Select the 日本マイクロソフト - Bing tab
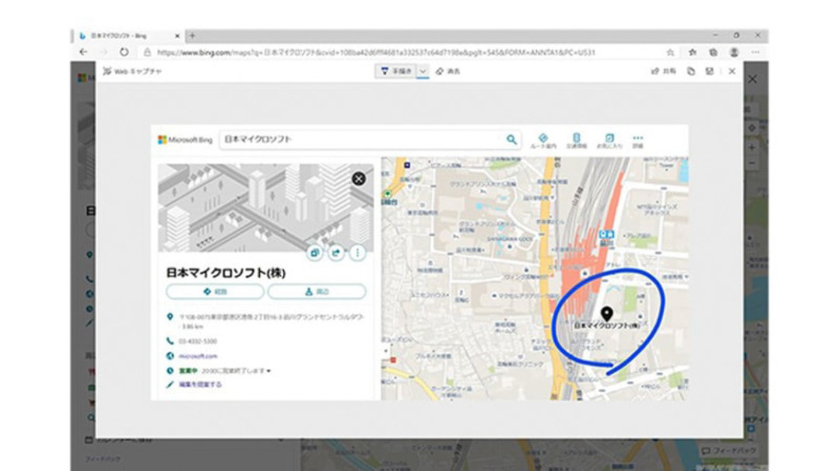The image size is (839, 471). point(128,36)
